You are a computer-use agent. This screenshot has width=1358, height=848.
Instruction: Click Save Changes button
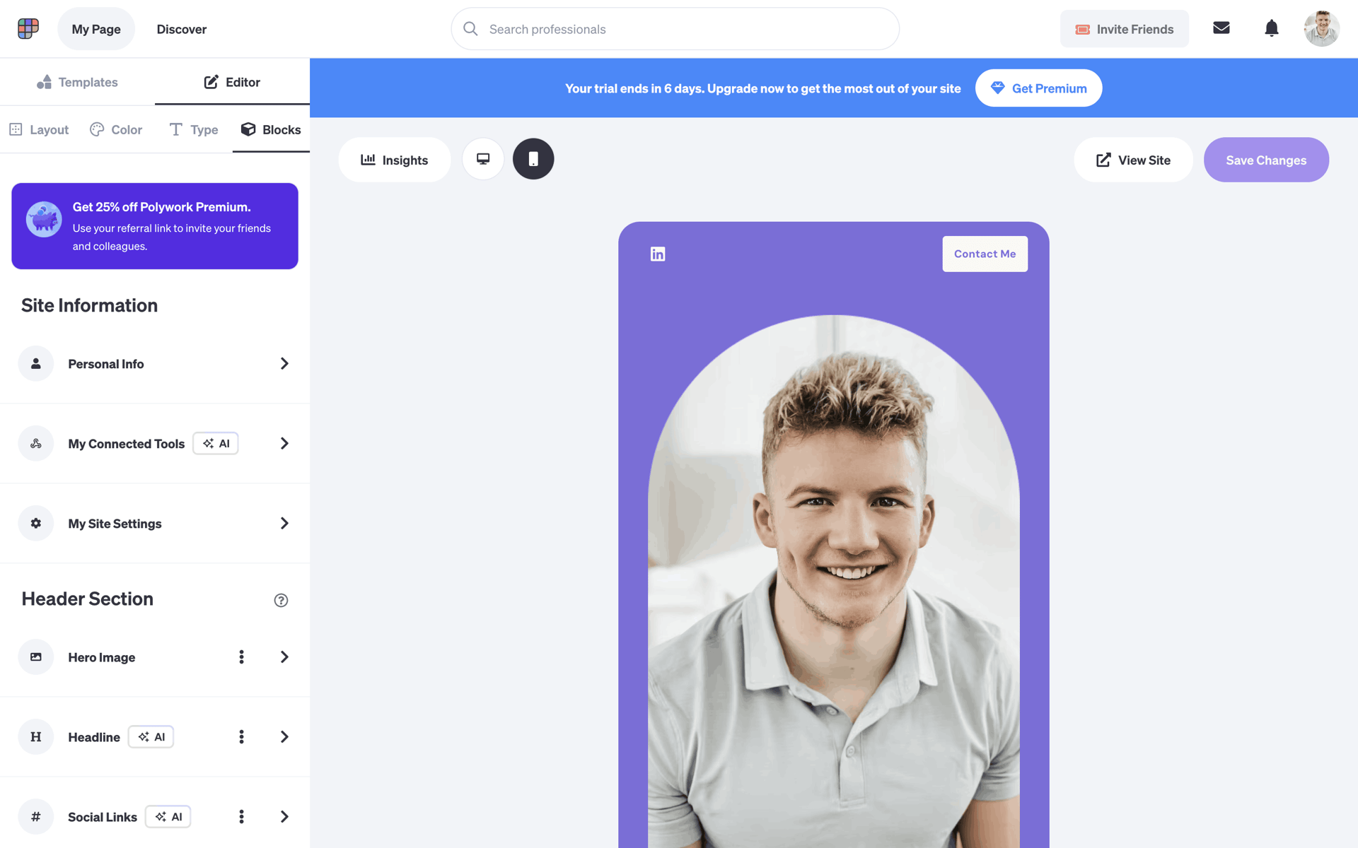[x=1266, y=160]
